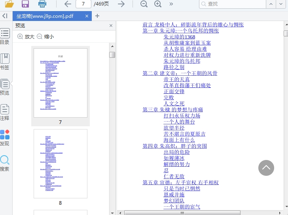This screenshot has width=288, height=215.
Task: Find the next search result with the down chevron
Action: click(x=281, y=4)
